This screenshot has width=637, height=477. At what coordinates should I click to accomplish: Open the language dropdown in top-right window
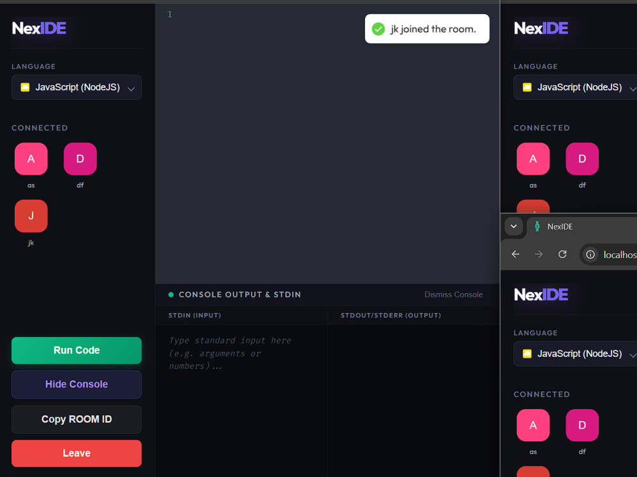click(575, 87)
